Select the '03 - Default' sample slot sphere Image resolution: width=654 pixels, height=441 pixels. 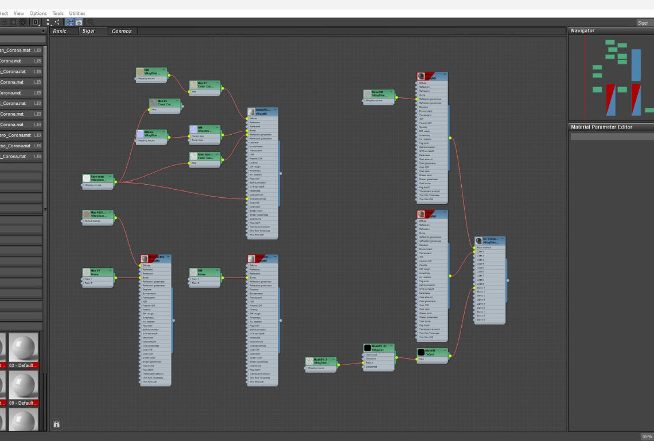point(24,347)
